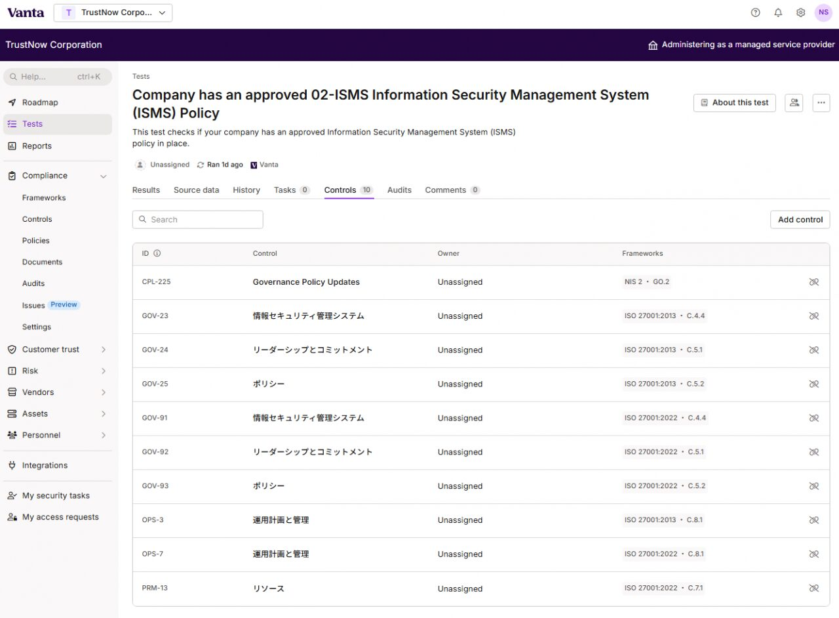This screenshot has width=839, height=618.
Task: Switch to the Source data tab
Action: tap(196, 190)
